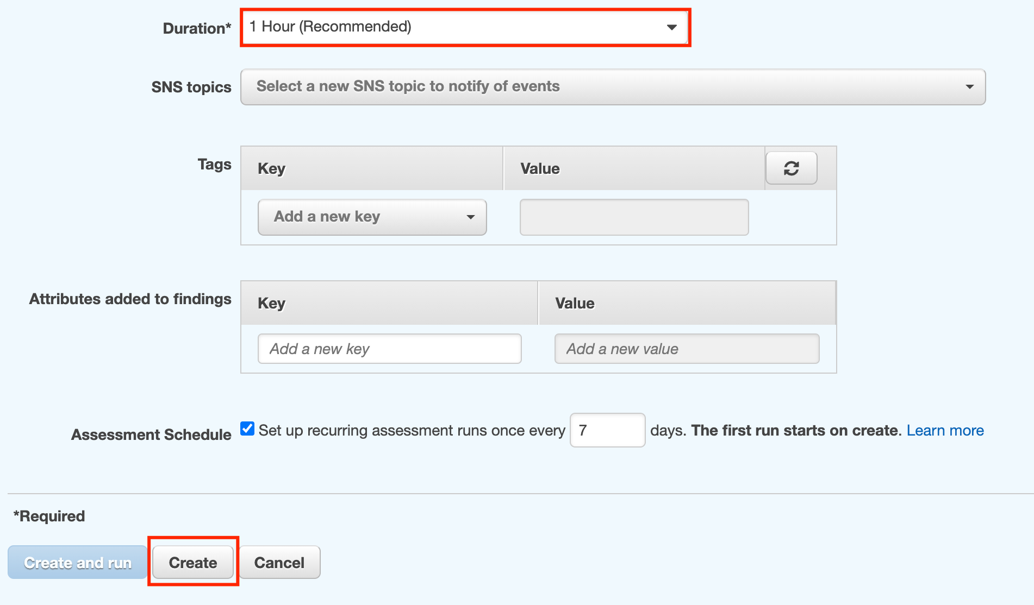Click the Tags value input box

coord(634,217)
